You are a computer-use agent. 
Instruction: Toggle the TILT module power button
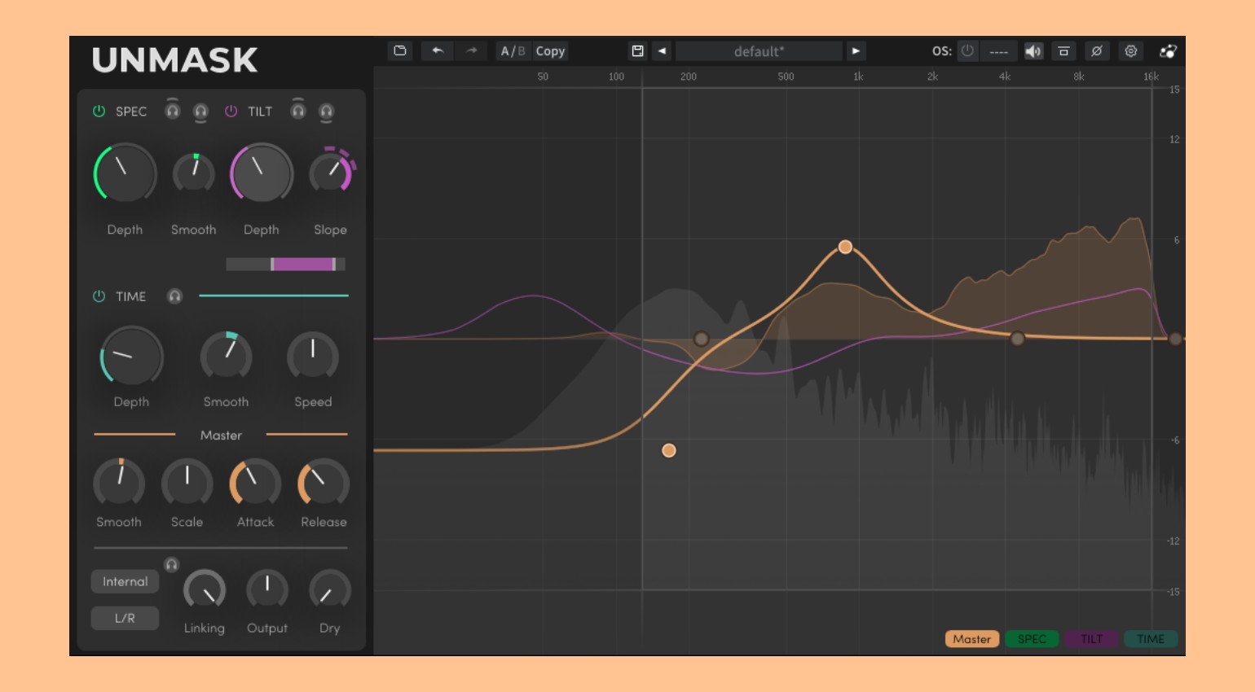click(x=231, y=112)
